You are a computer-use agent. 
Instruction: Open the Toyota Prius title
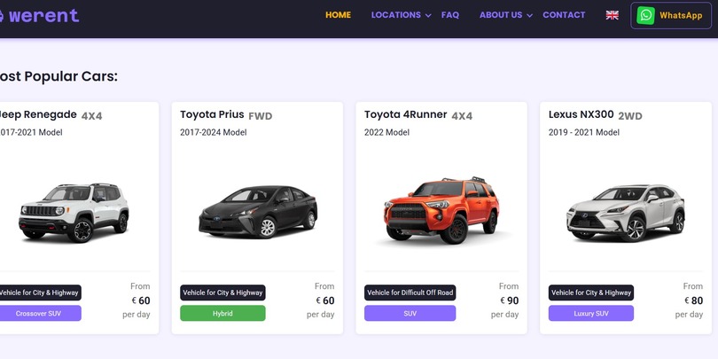(212, 114)
